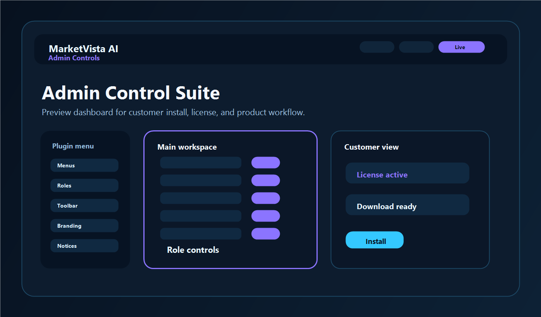Click the Install button
The image size is (541, 317).
[x=374, y=240]
